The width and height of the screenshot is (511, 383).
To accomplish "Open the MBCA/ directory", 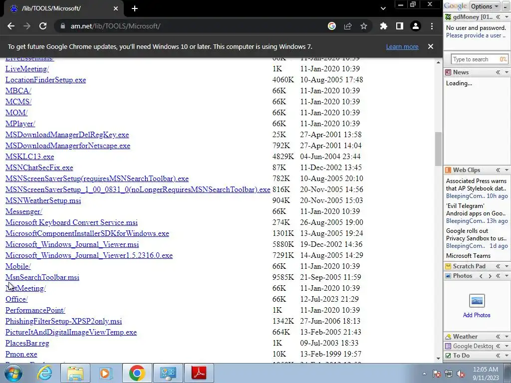I will tap(18, 91).
